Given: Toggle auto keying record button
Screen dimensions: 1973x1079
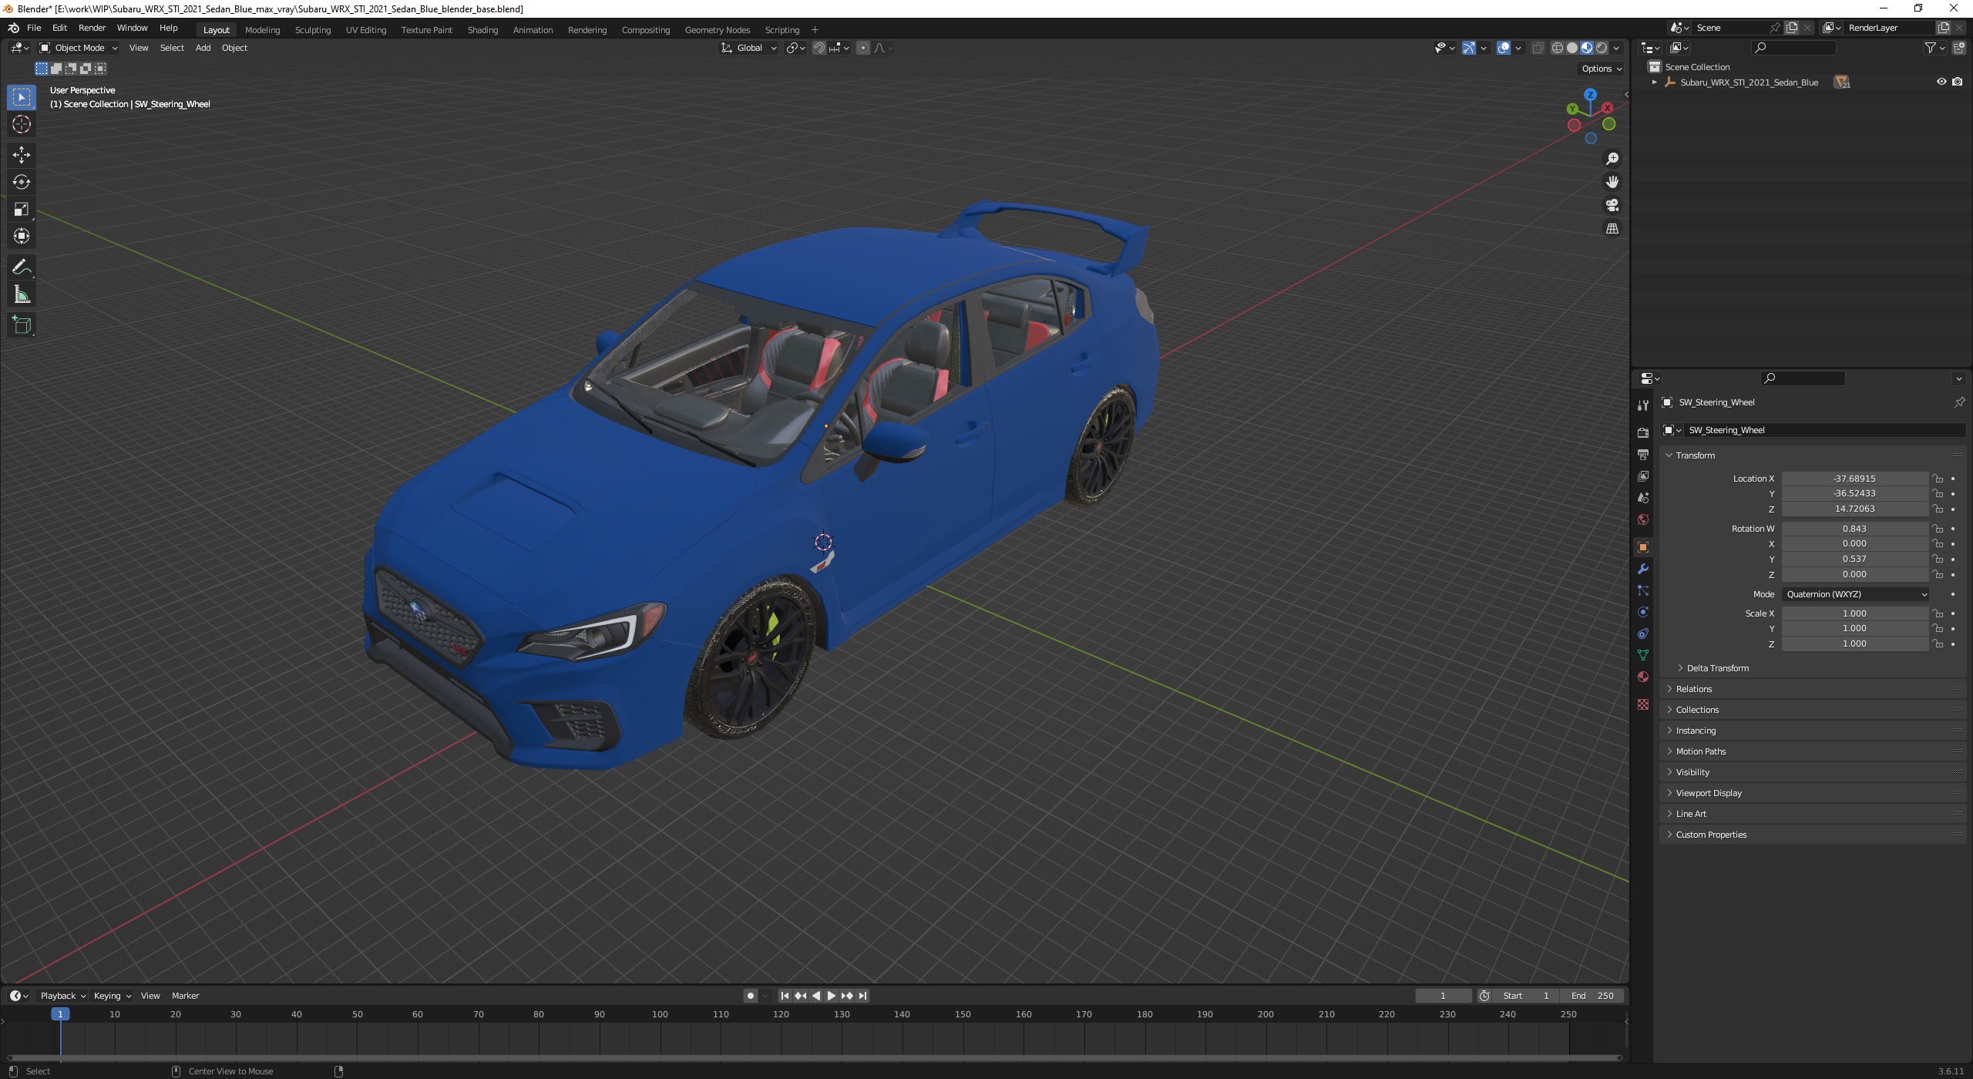Looking at the screenshot, I should [750, 996].
